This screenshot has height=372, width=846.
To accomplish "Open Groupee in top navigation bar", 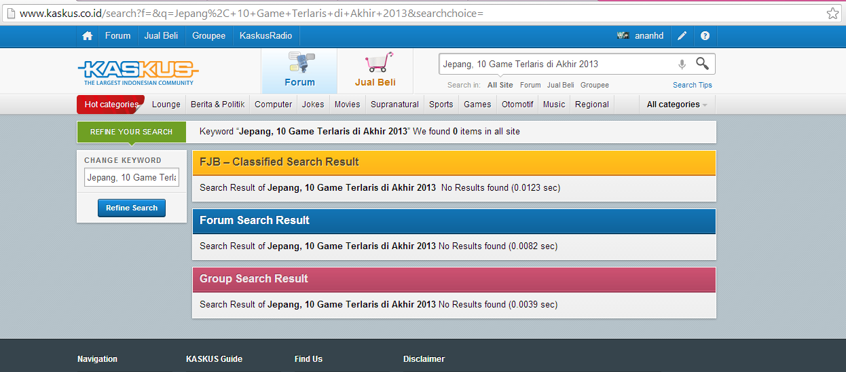I will coord(208,36).
